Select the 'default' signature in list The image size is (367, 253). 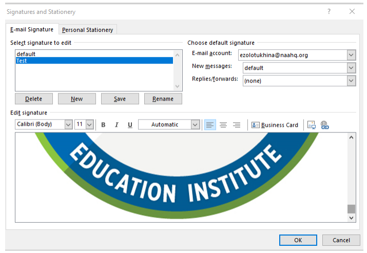94,54
